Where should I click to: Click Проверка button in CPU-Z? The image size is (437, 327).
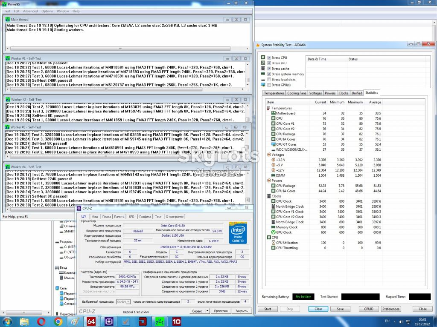221,311
